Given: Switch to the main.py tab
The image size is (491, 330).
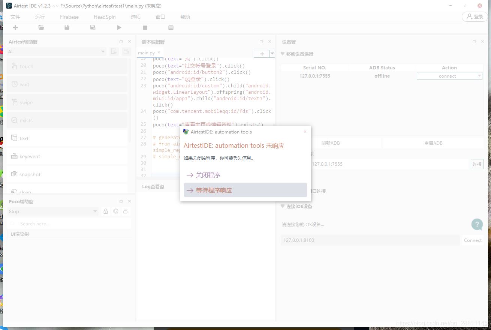Looking at the screenshot, I should tap(146, 53).
